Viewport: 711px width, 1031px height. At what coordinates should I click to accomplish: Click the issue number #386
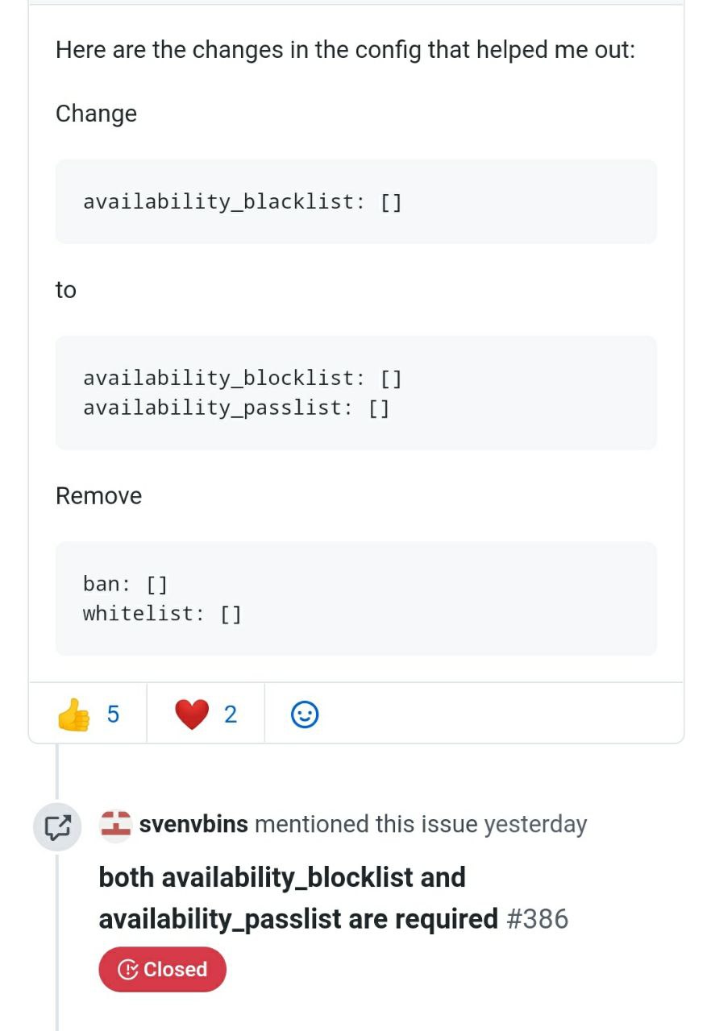(x=538, y=919)
